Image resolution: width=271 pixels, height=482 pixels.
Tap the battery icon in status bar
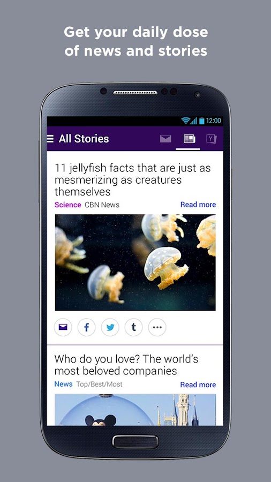click(x=201, y=121)
